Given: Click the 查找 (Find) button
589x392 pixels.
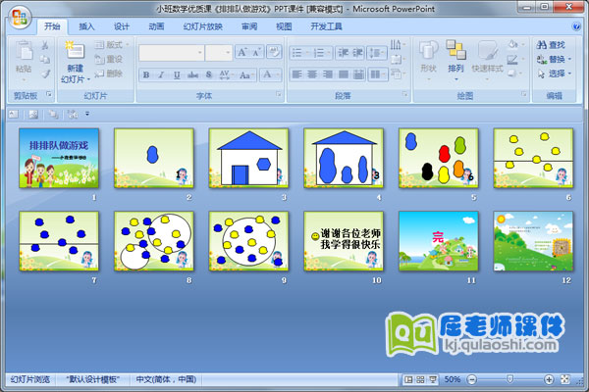Looking at the screenshot, I should click(x=551, y=45).
